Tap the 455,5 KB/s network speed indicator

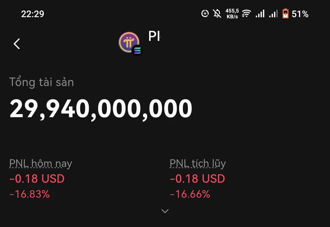pos(232,14)
